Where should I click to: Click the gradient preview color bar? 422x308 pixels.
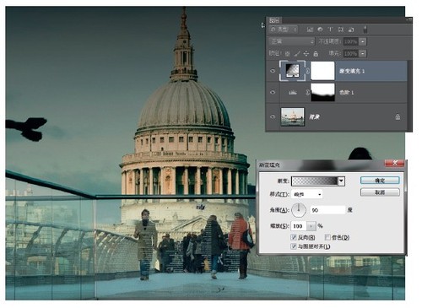(314, 181)
